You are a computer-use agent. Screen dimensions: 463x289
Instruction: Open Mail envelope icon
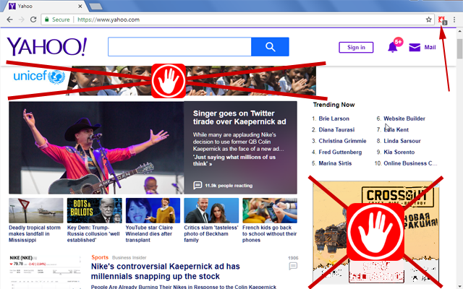click(415, 47)
